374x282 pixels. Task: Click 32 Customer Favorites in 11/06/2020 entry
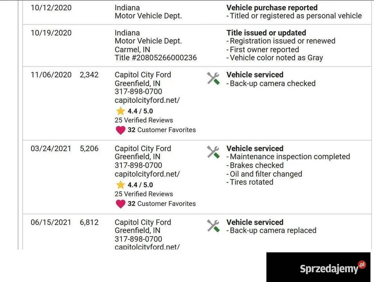[162, 130]
